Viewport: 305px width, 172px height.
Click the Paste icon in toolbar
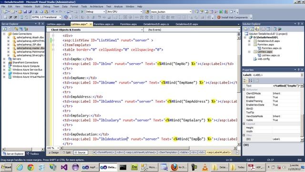[x=46, y=12]
